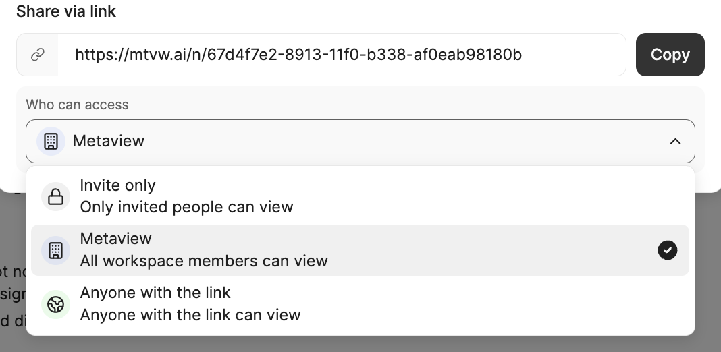
Task: Choose Anyone with the link option
Action: 360,304
